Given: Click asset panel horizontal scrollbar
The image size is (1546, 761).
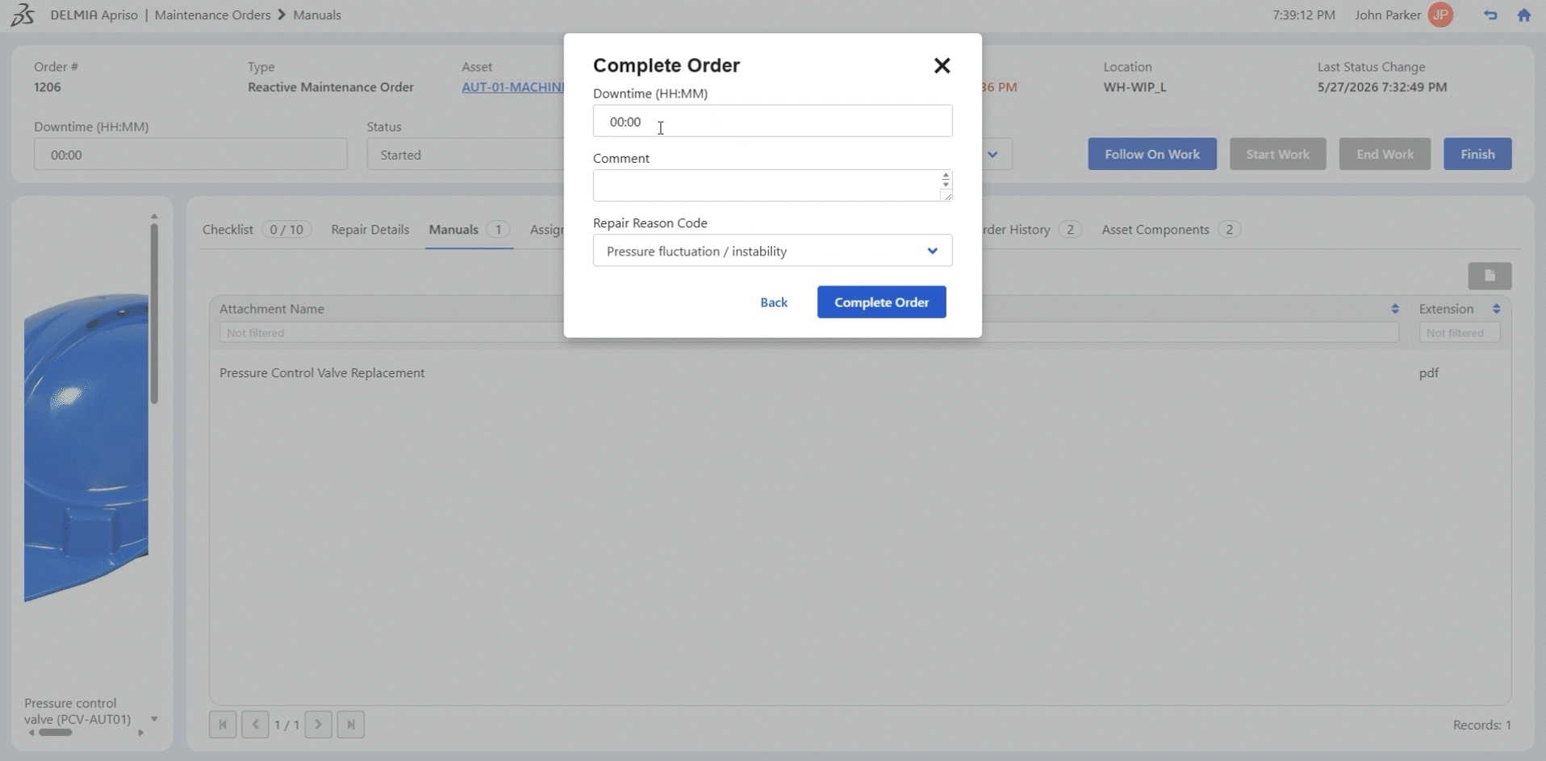Looking at the screenshot, I should click(x=56, y=732).
